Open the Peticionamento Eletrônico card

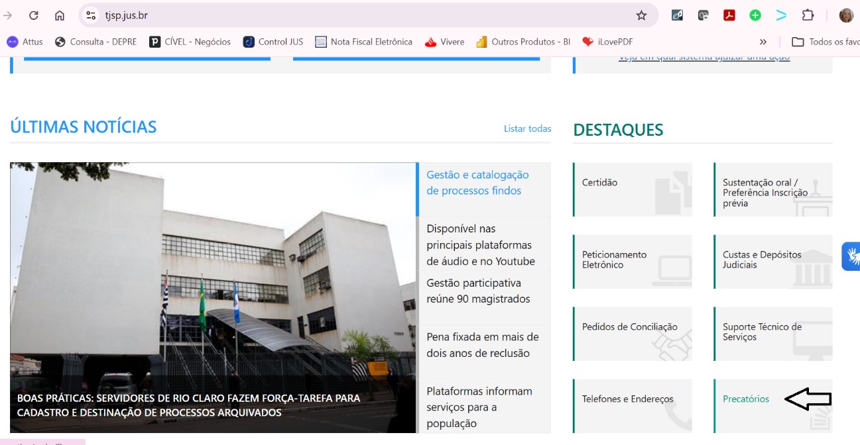pyautogui.click(x=633, y=262)
